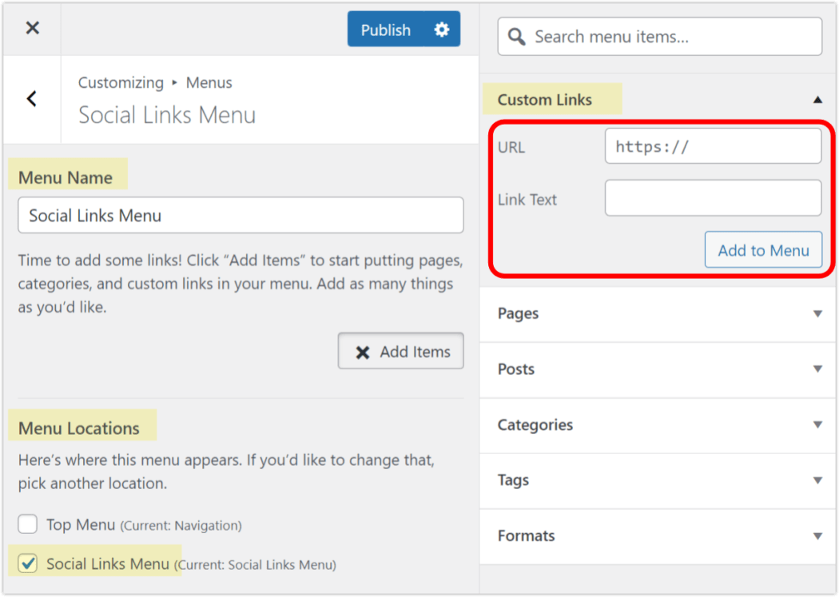Expand the Categories section
The image size is (839, 597).
click(x=658, y=424)
